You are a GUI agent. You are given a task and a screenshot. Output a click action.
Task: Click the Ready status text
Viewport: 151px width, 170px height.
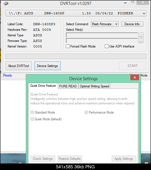coord(8,75)
